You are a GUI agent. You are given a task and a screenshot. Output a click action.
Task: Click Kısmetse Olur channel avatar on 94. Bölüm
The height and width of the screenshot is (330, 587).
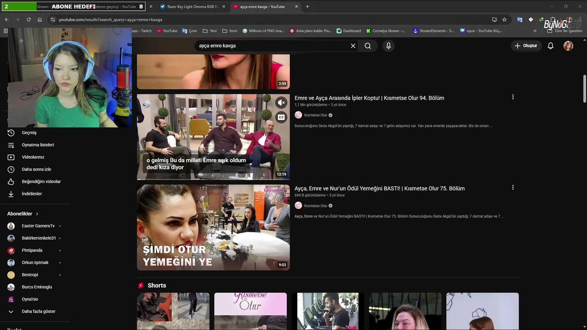[x=299, y=115]
